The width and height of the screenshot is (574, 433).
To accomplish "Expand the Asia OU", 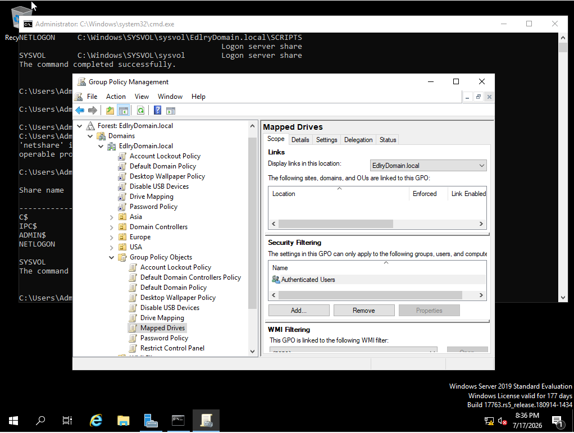I will (x=112, y=217).
